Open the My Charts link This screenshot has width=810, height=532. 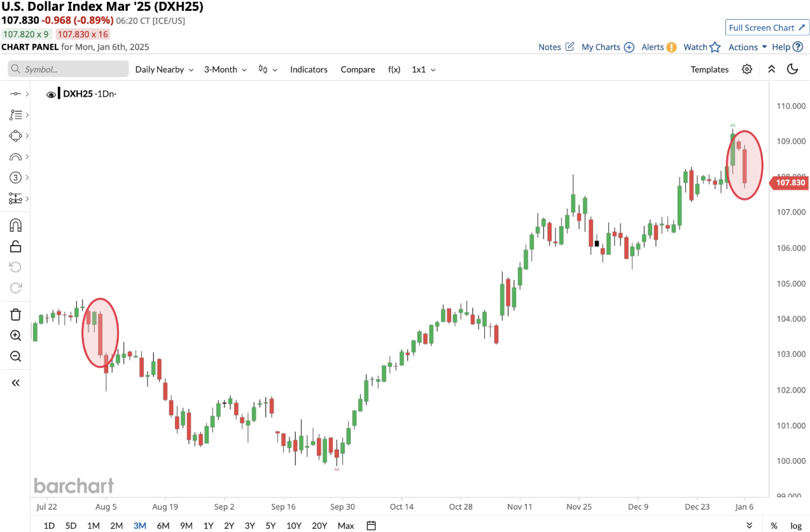tap(608, 47)
